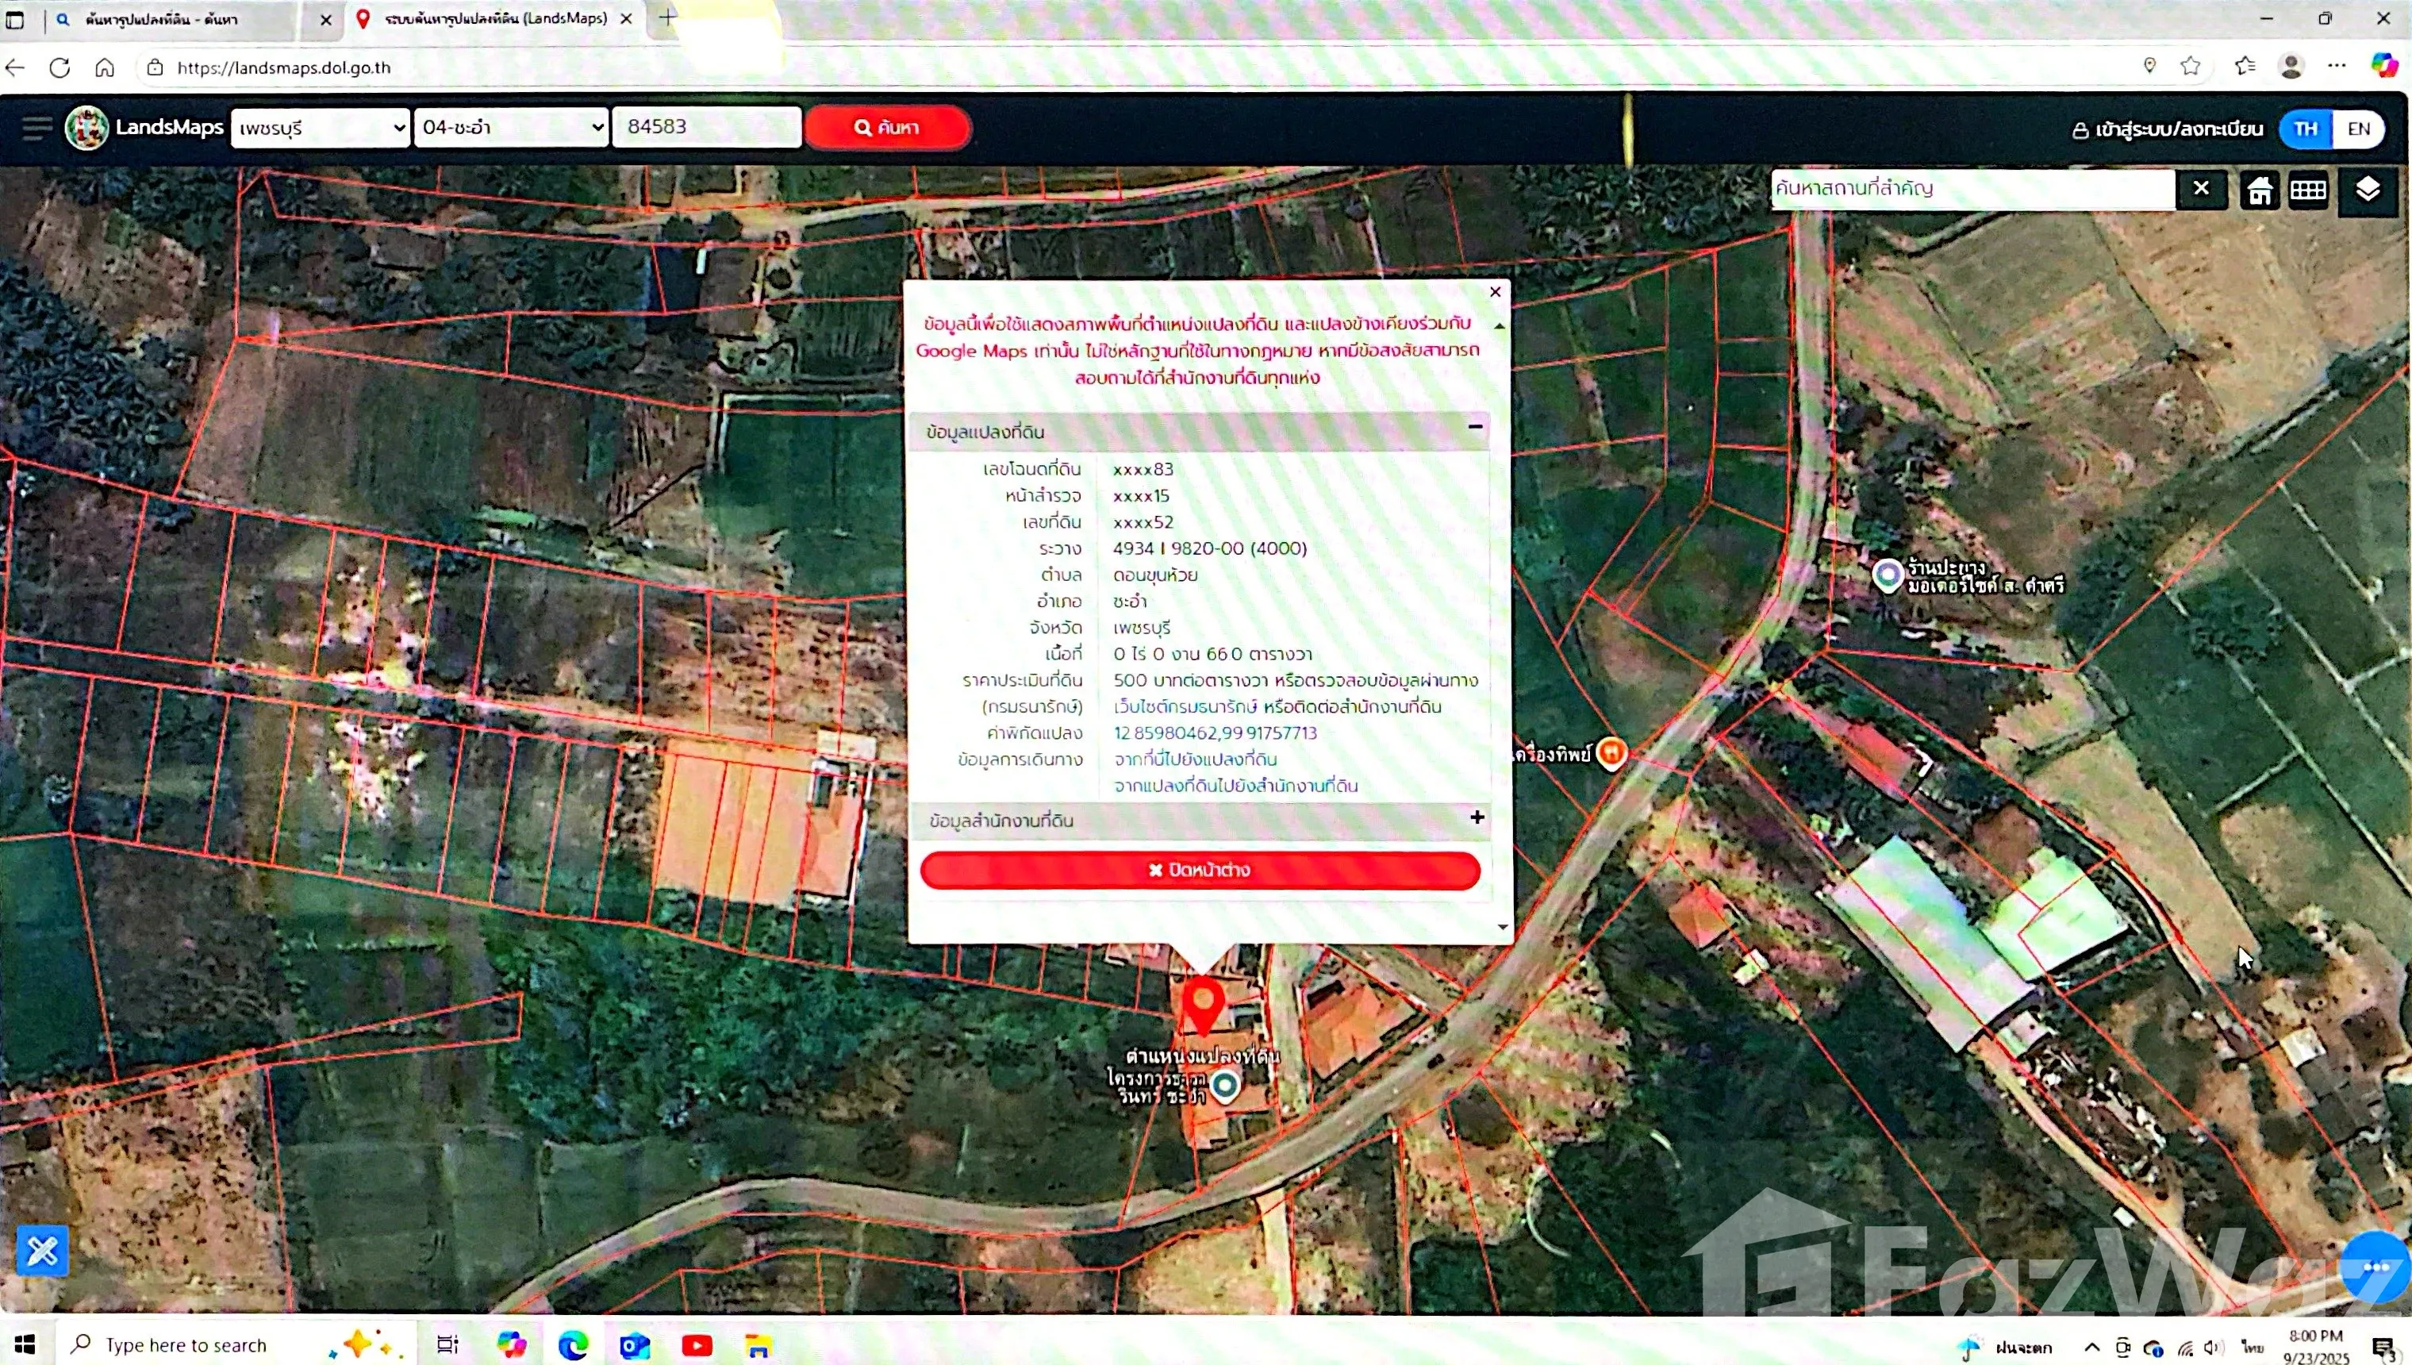This screenshot has height=1365, width=2412.
Task: Click the red ค้นหา search button
Action: [x=886, y=128]
